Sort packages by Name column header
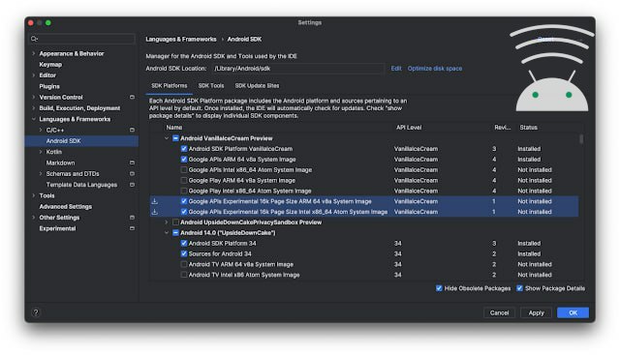The width and height of the screenshot is (620, 355). click(x=174, y=128)
